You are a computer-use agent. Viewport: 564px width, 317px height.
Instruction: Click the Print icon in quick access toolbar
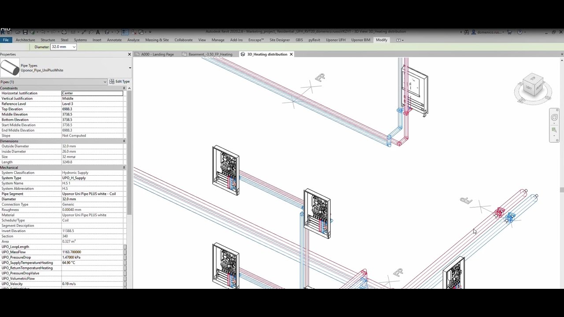pos(64,32)
